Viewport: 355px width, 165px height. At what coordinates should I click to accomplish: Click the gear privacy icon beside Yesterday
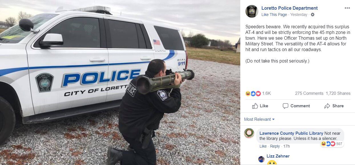click(x=312, y=15)
